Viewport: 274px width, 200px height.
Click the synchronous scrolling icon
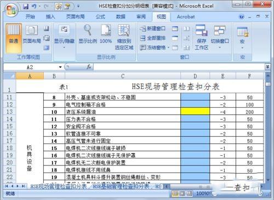pyautogui.click(x=186, y=38)
